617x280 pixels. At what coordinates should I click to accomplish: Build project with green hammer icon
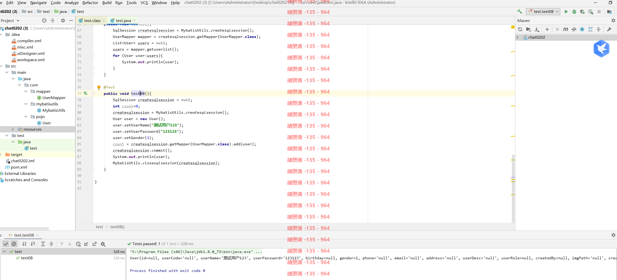pos(520,12)
